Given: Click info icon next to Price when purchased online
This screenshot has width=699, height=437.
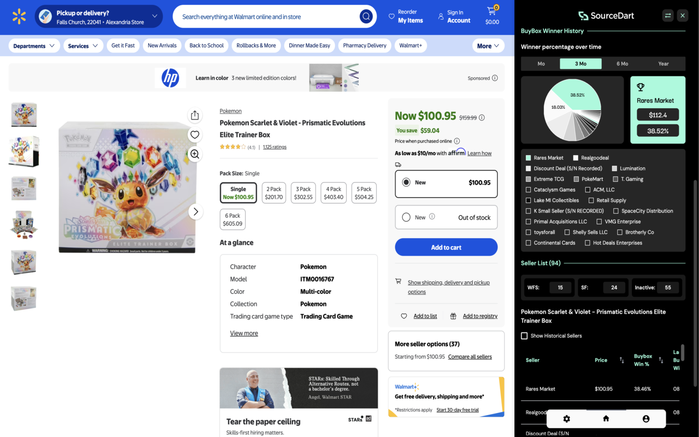Looking at the screenshot, I should coord(457,141).
